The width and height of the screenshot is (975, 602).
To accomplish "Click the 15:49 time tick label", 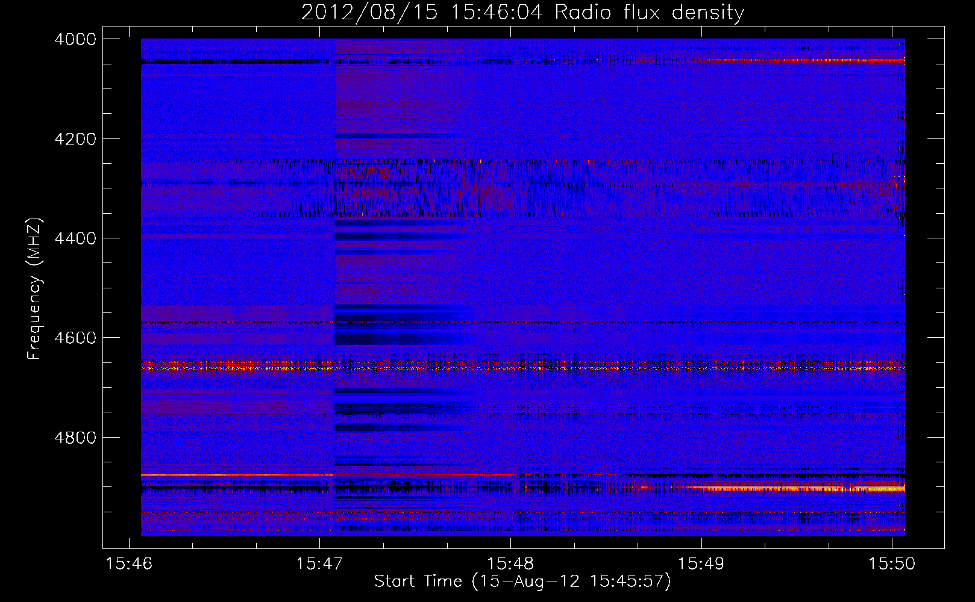I will [x=701, y=564].
